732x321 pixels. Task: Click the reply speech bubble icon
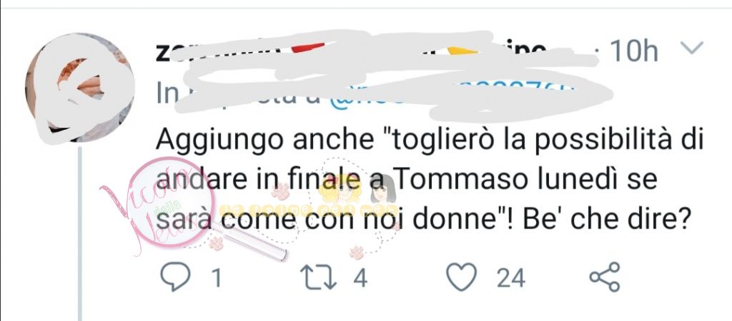coord(175,277)
